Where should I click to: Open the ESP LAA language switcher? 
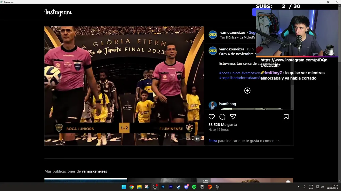click(x=311, y=187)
